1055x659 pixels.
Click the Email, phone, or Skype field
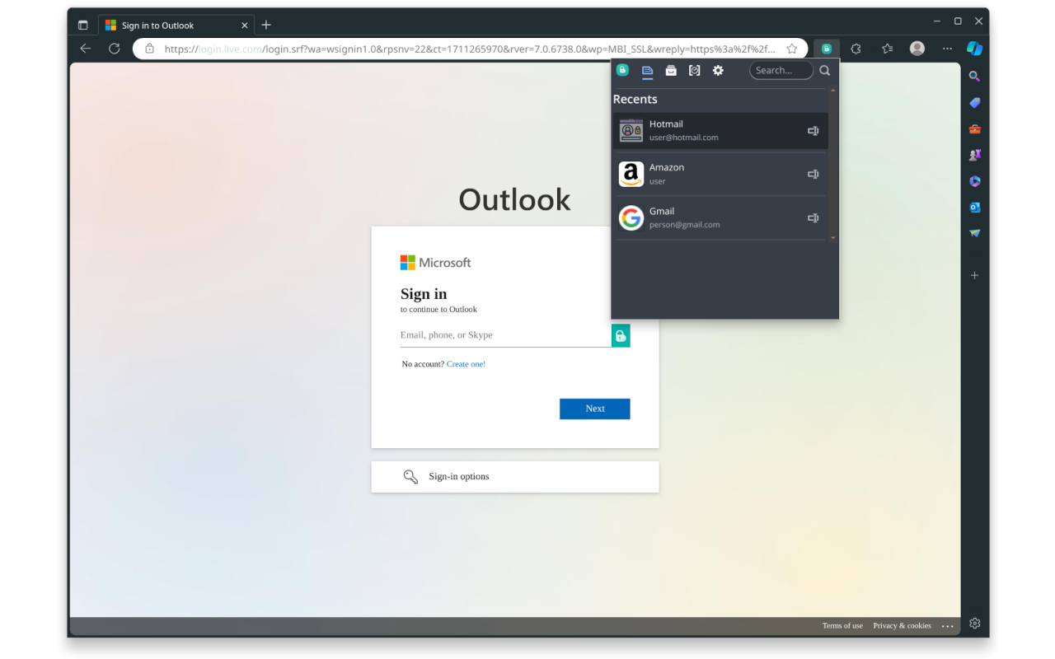point(505,335)
